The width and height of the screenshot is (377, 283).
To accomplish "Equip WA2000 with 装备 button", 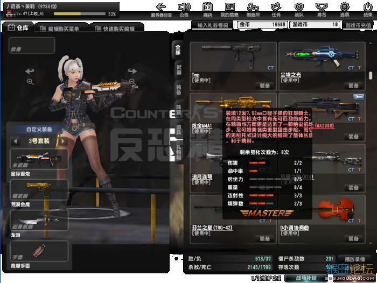I will 353,137.
